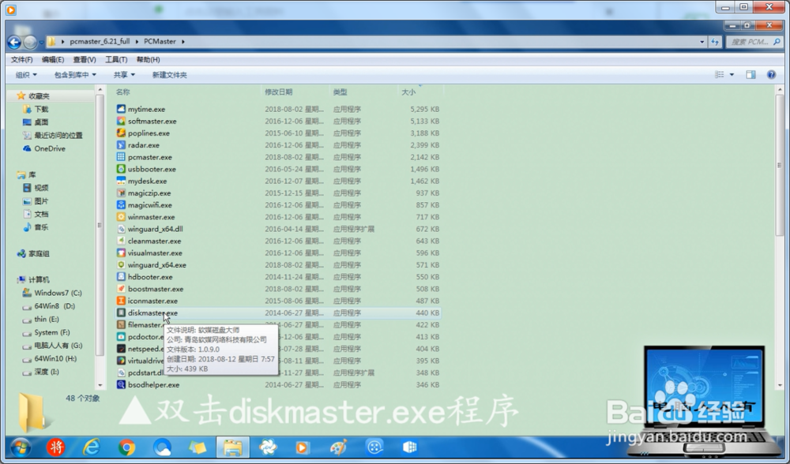Select the poplines.exe file icon

click(121, 133)
